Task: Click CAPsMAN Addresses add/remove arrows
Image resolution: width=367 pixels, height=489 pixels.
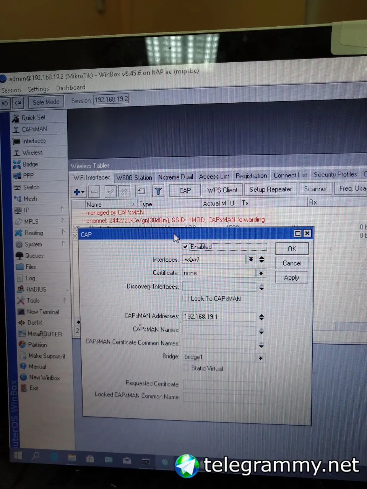Action: [x=261, y=317]
